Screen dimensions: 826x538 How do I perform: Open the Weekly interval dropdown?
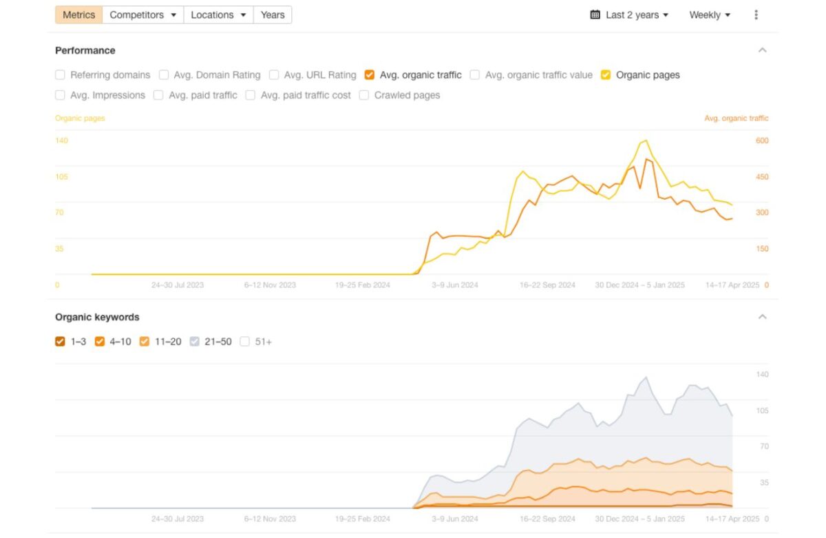710,15
